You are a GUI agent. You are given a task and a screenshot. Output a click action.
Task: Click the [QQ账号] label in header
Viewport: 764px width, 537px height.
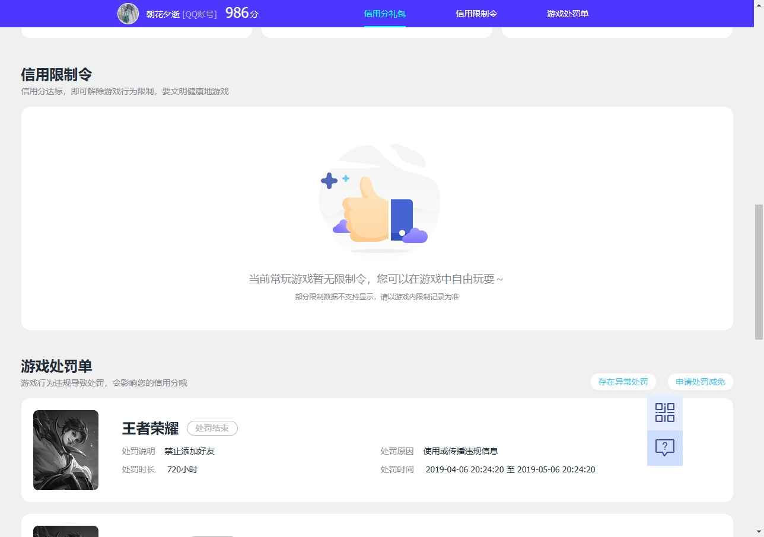click(199, 14)
